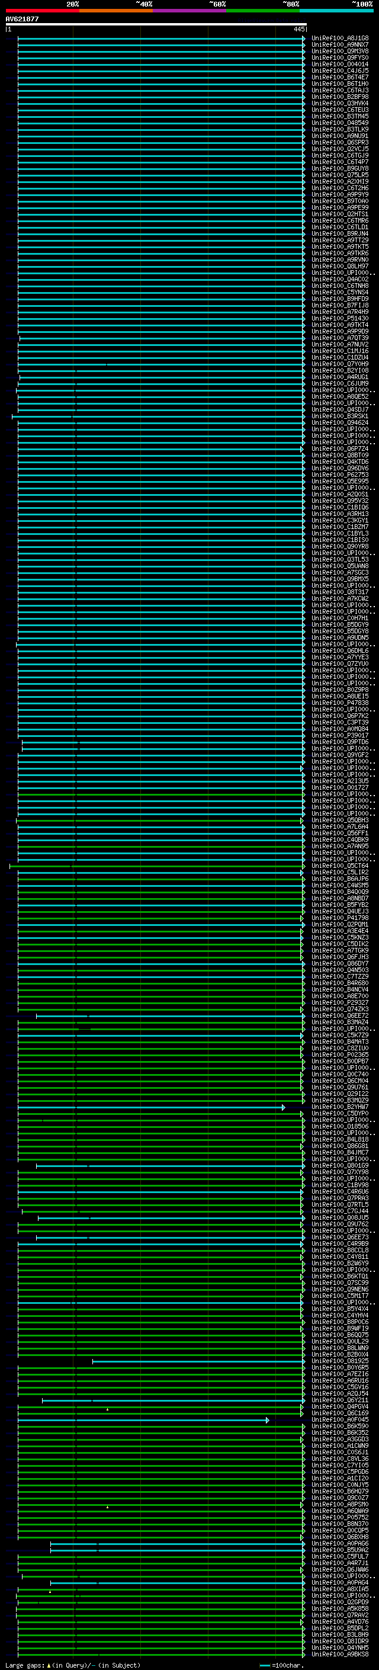Select hit label UniRef100_C5LIR2
The image size is (379, 1670).
(x=340, y=872)
